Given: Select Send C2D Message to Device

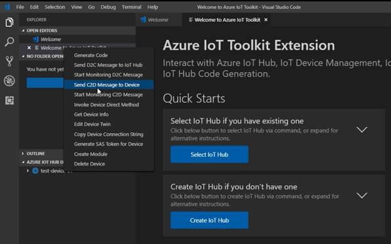Looking at the screenshot, I should tap(109, 85).
